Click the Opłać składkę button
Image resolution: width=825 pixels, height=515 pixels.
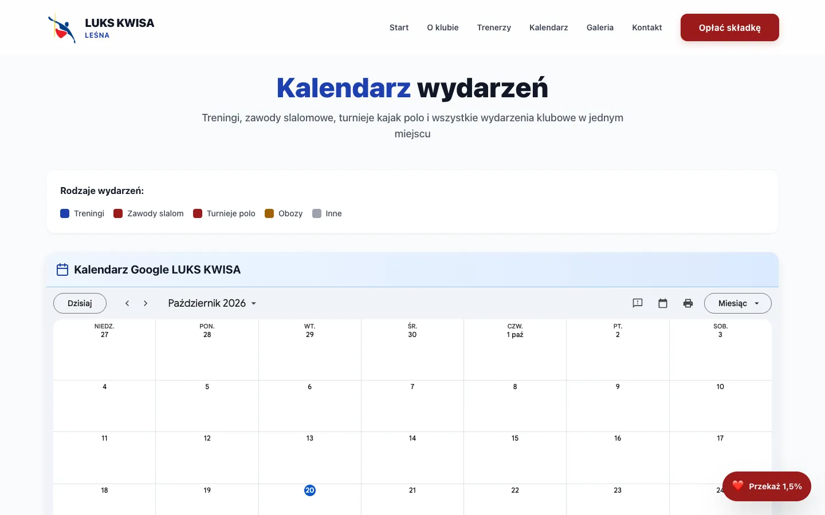(730, 27)
